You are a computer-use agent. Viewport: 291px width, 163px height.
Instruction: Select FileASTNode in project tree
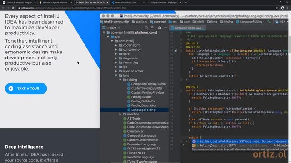pos(134,153)
